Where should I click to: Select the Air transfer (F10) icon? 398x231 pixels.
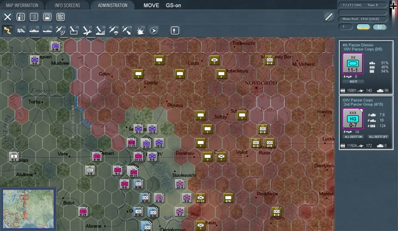[x=127, y=30]
